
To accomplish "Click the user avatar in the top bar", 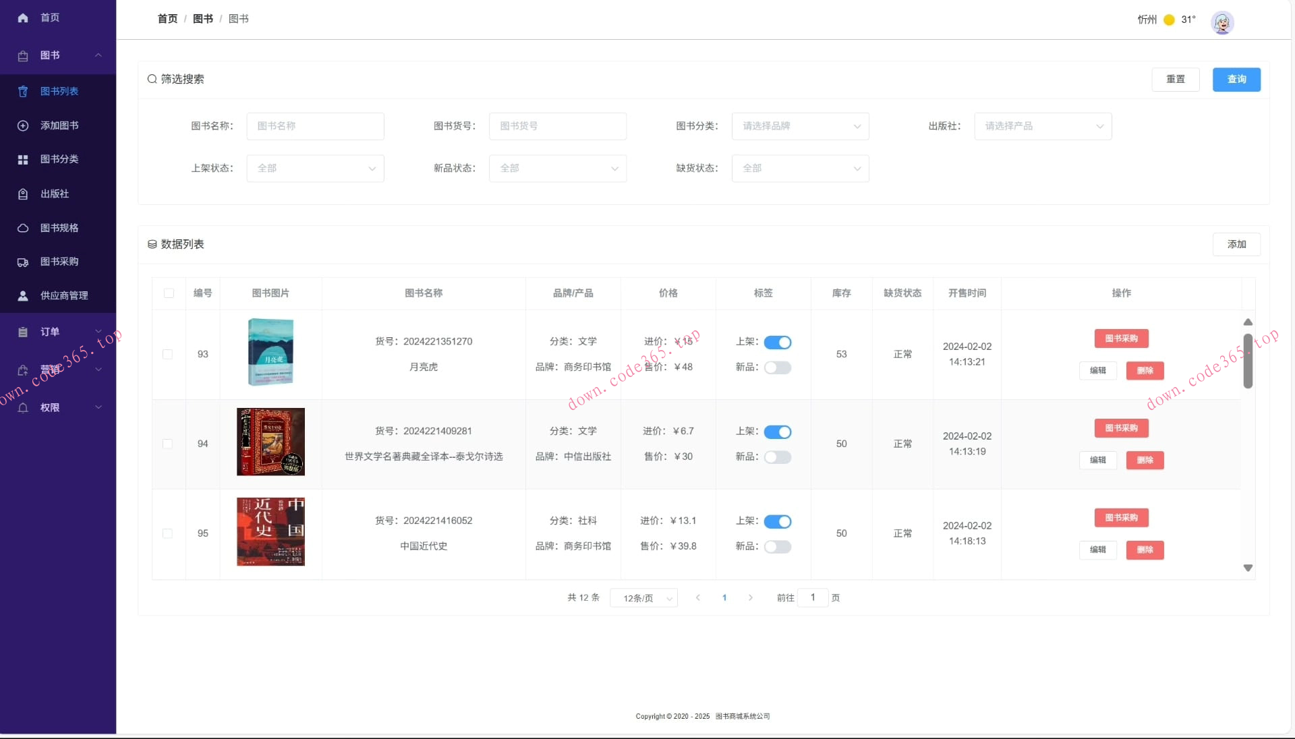I will coord(1222,22).
